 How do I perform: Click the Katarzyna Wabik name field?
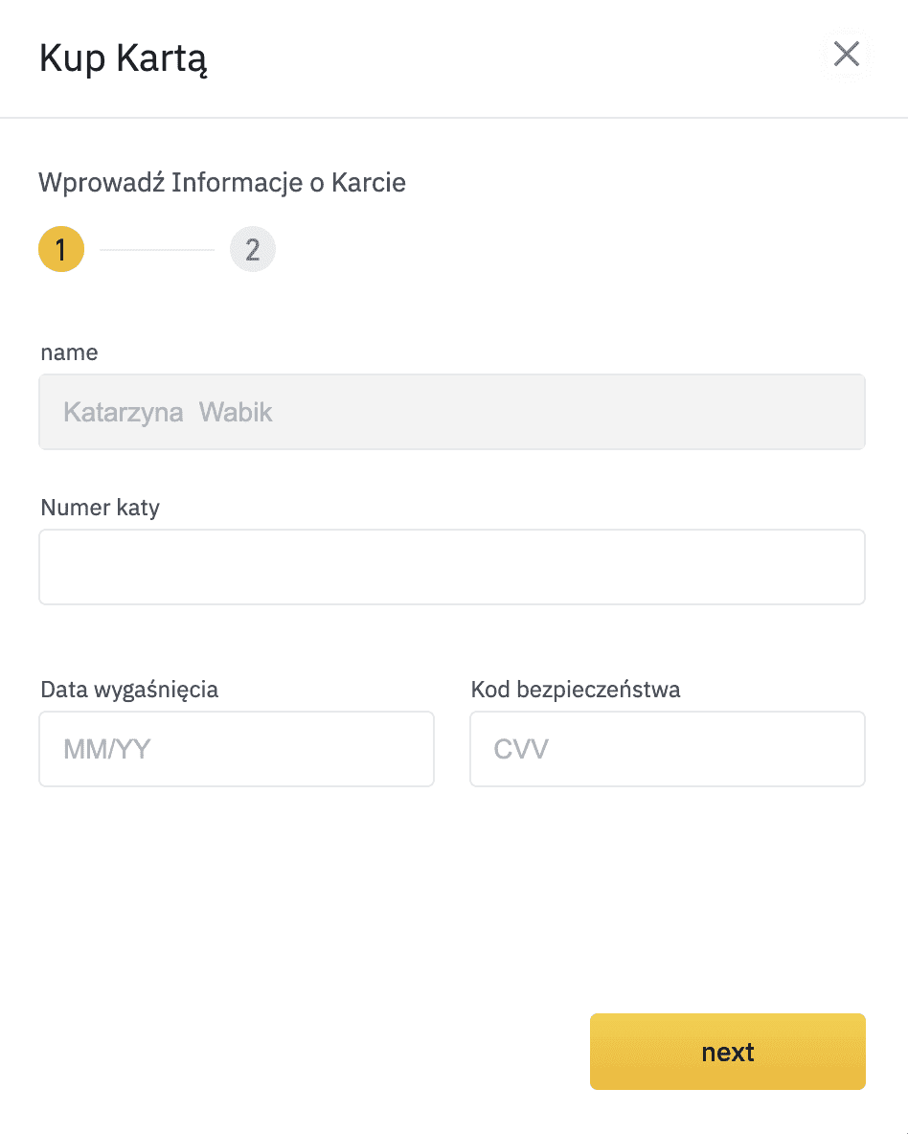coord(452,412)
